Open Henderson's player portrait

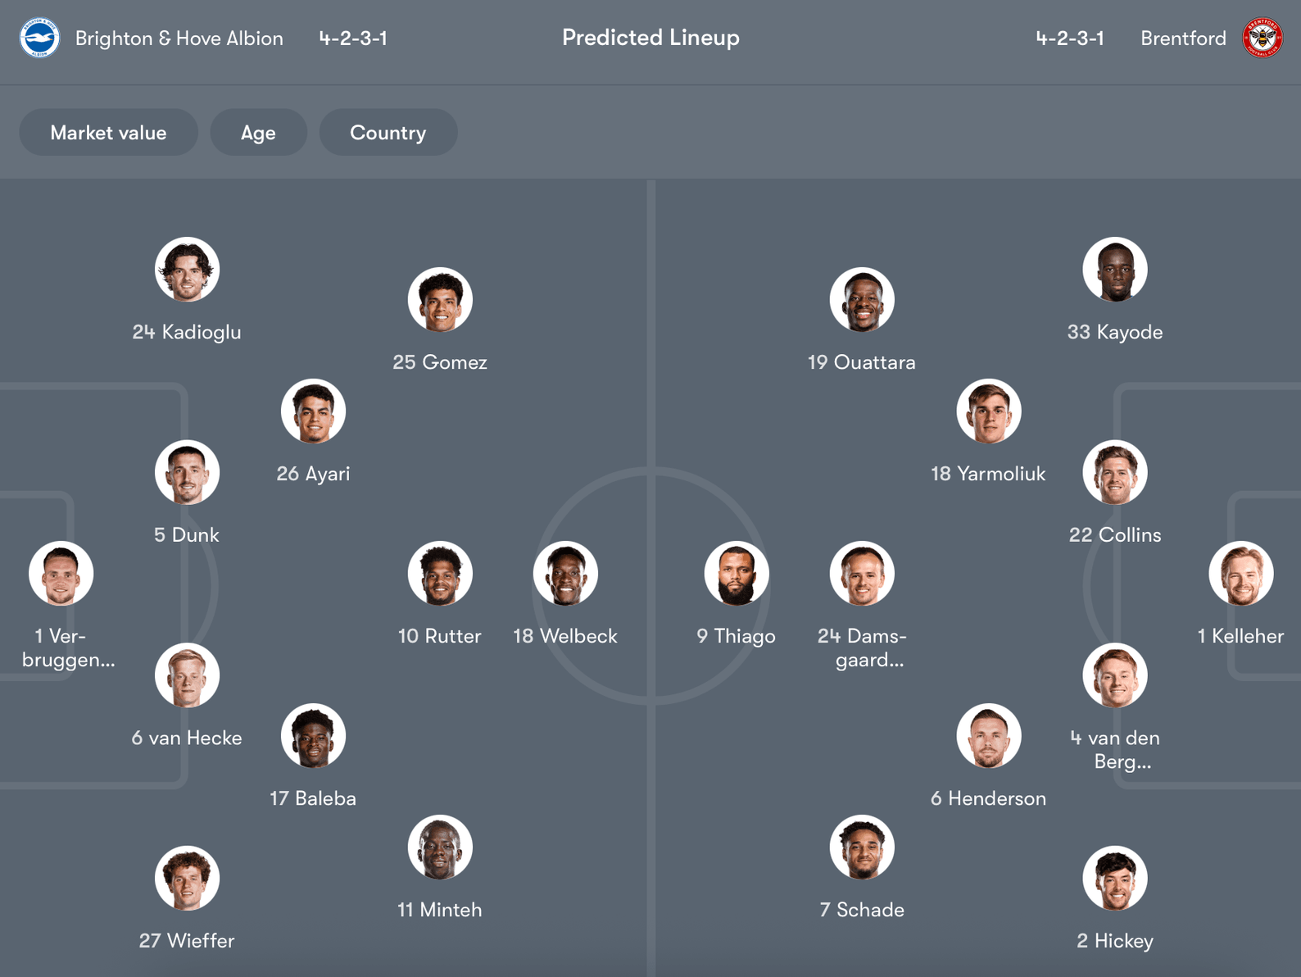pyautogui.click(x=989, y=735)
